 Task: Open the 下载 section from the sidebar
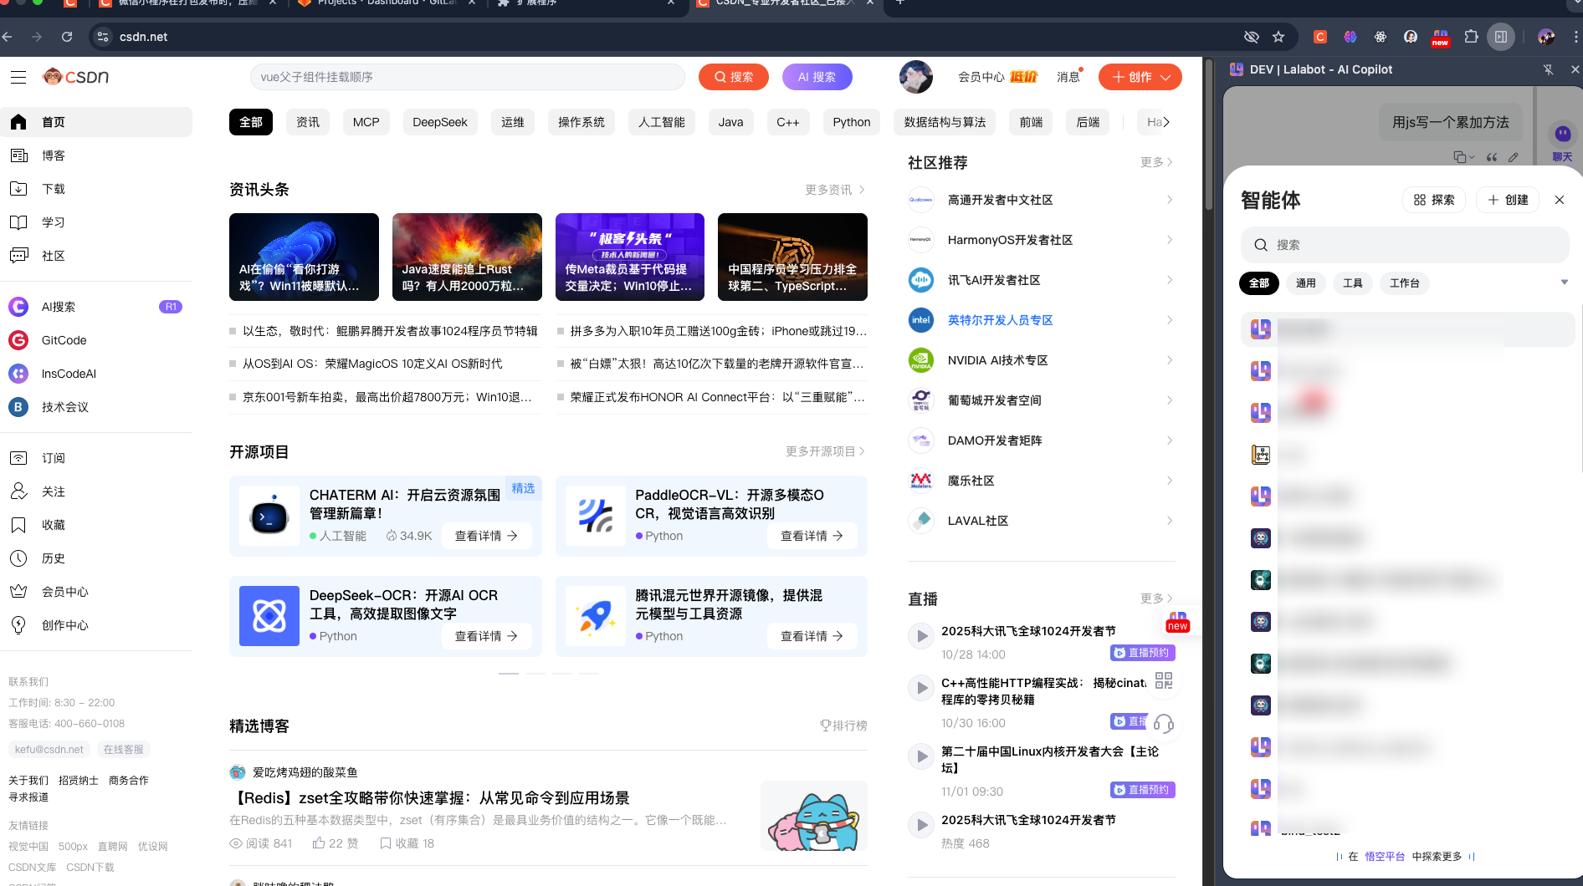pos(18,189)
